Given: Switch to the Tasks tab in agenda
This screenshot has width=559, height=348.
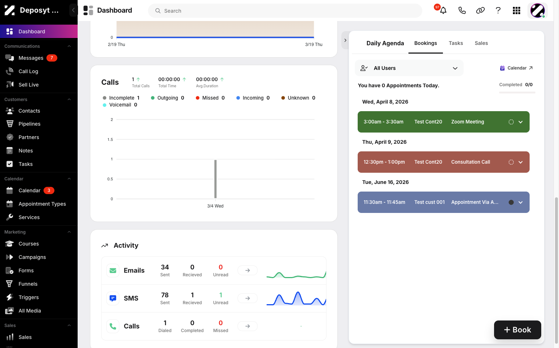Looking at the screenshot, I should [456, 43].
